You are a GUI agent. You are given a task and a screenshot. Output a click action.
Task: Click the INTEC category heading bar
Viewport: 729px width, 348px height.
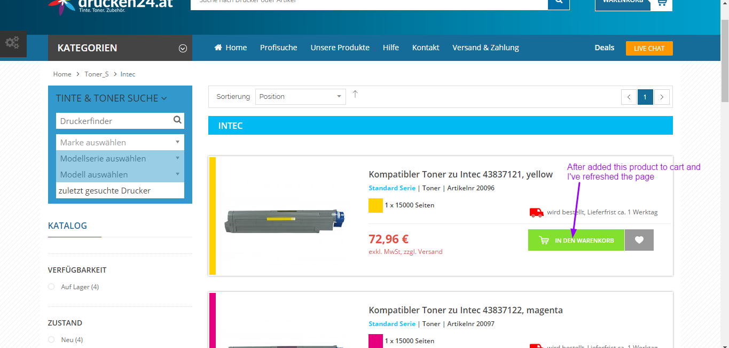441,126
